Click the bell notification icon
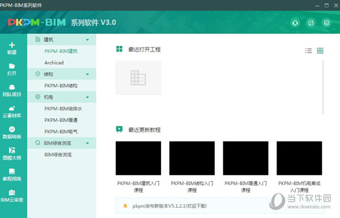 tap(125, 206)
